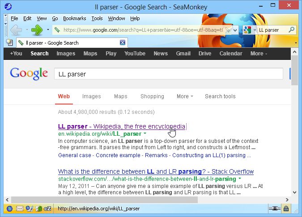
Task: Open the Google search engine selector
Action: point(250,30)
